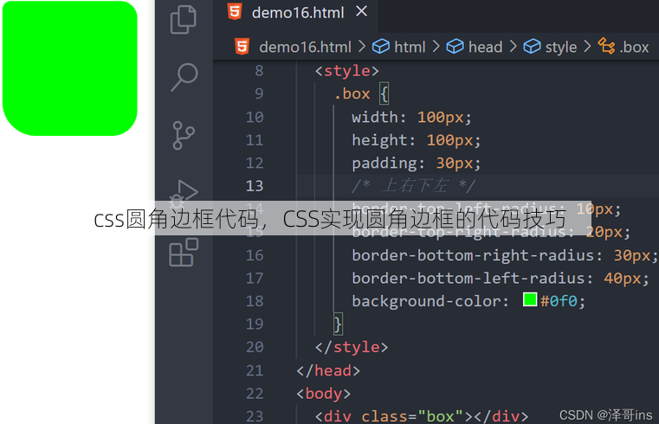This screenshot has height=424, width=659.
Task: Select the demo16.html editor tab
Action: tap(296, 16)
